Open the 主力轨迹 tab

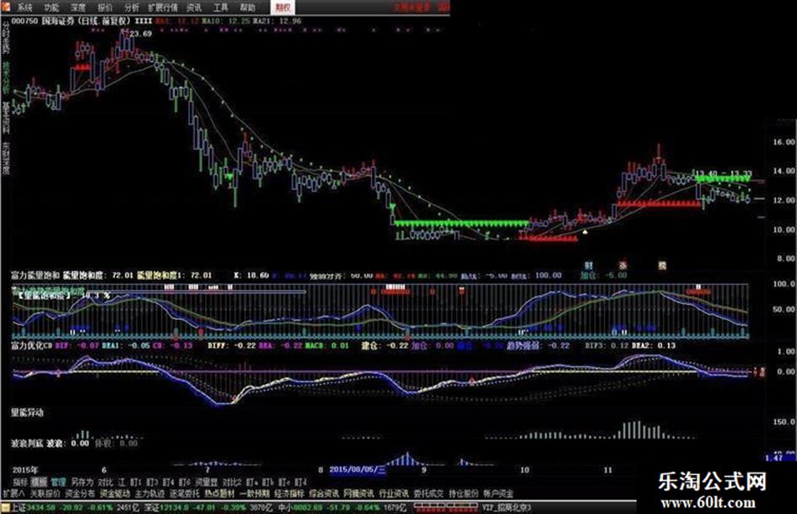[149, 493]
